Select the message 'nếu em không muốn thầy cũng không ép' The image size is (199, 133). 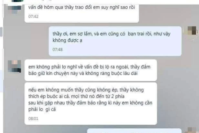coord(91,104)
